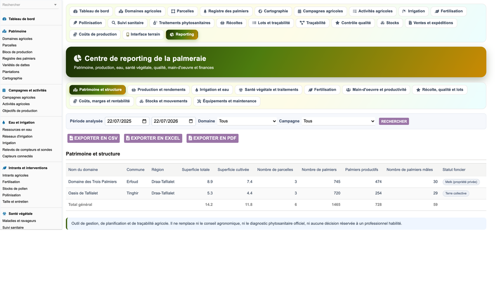
Task: Open the Campagne dropdown
Action: click(338, 121)
